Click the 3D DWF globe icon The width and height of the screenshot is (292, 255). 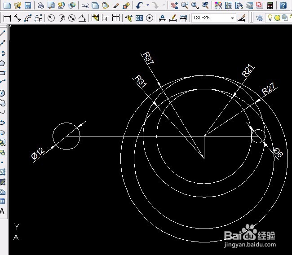click(72, 5)
